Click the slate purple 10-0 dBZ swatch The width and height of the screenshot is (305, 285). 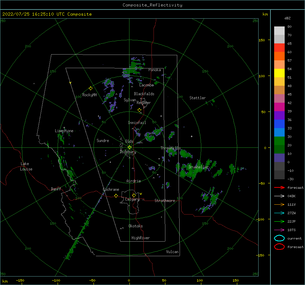pyautogui.click(x=279, y=158)
